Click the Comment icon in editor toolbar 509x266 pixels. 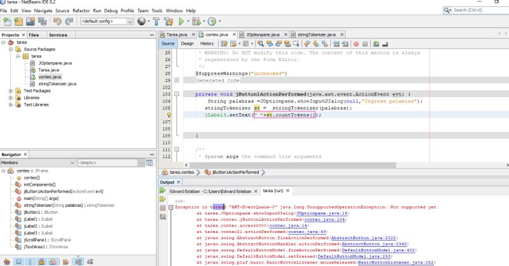tap(376, 43)
